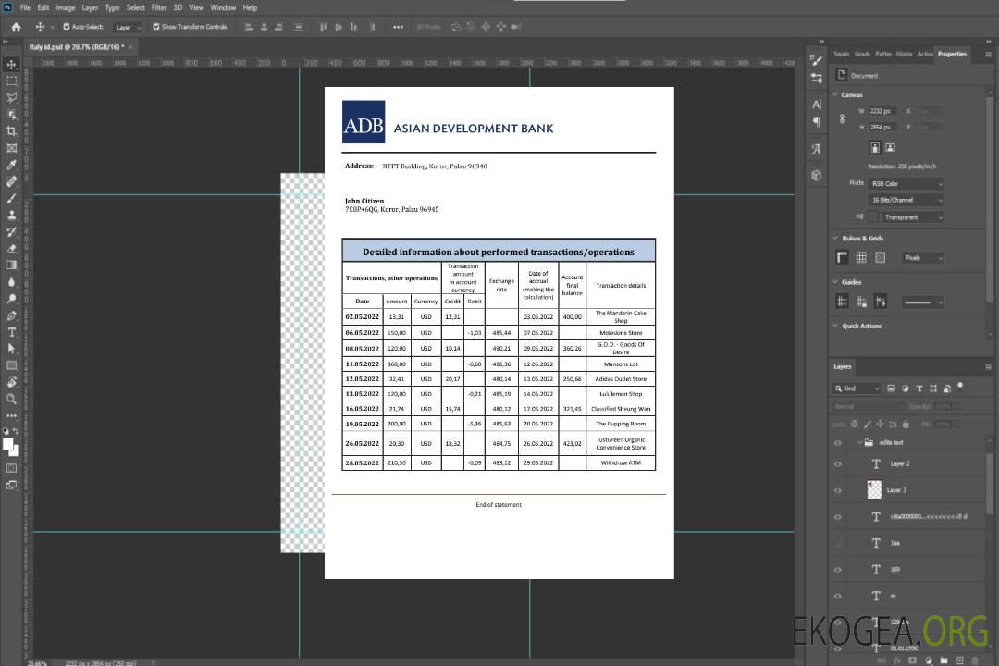Screen dimensions: 999x666
Task: Disable Show Transform Controls checkbox
Action: (156, 27)
